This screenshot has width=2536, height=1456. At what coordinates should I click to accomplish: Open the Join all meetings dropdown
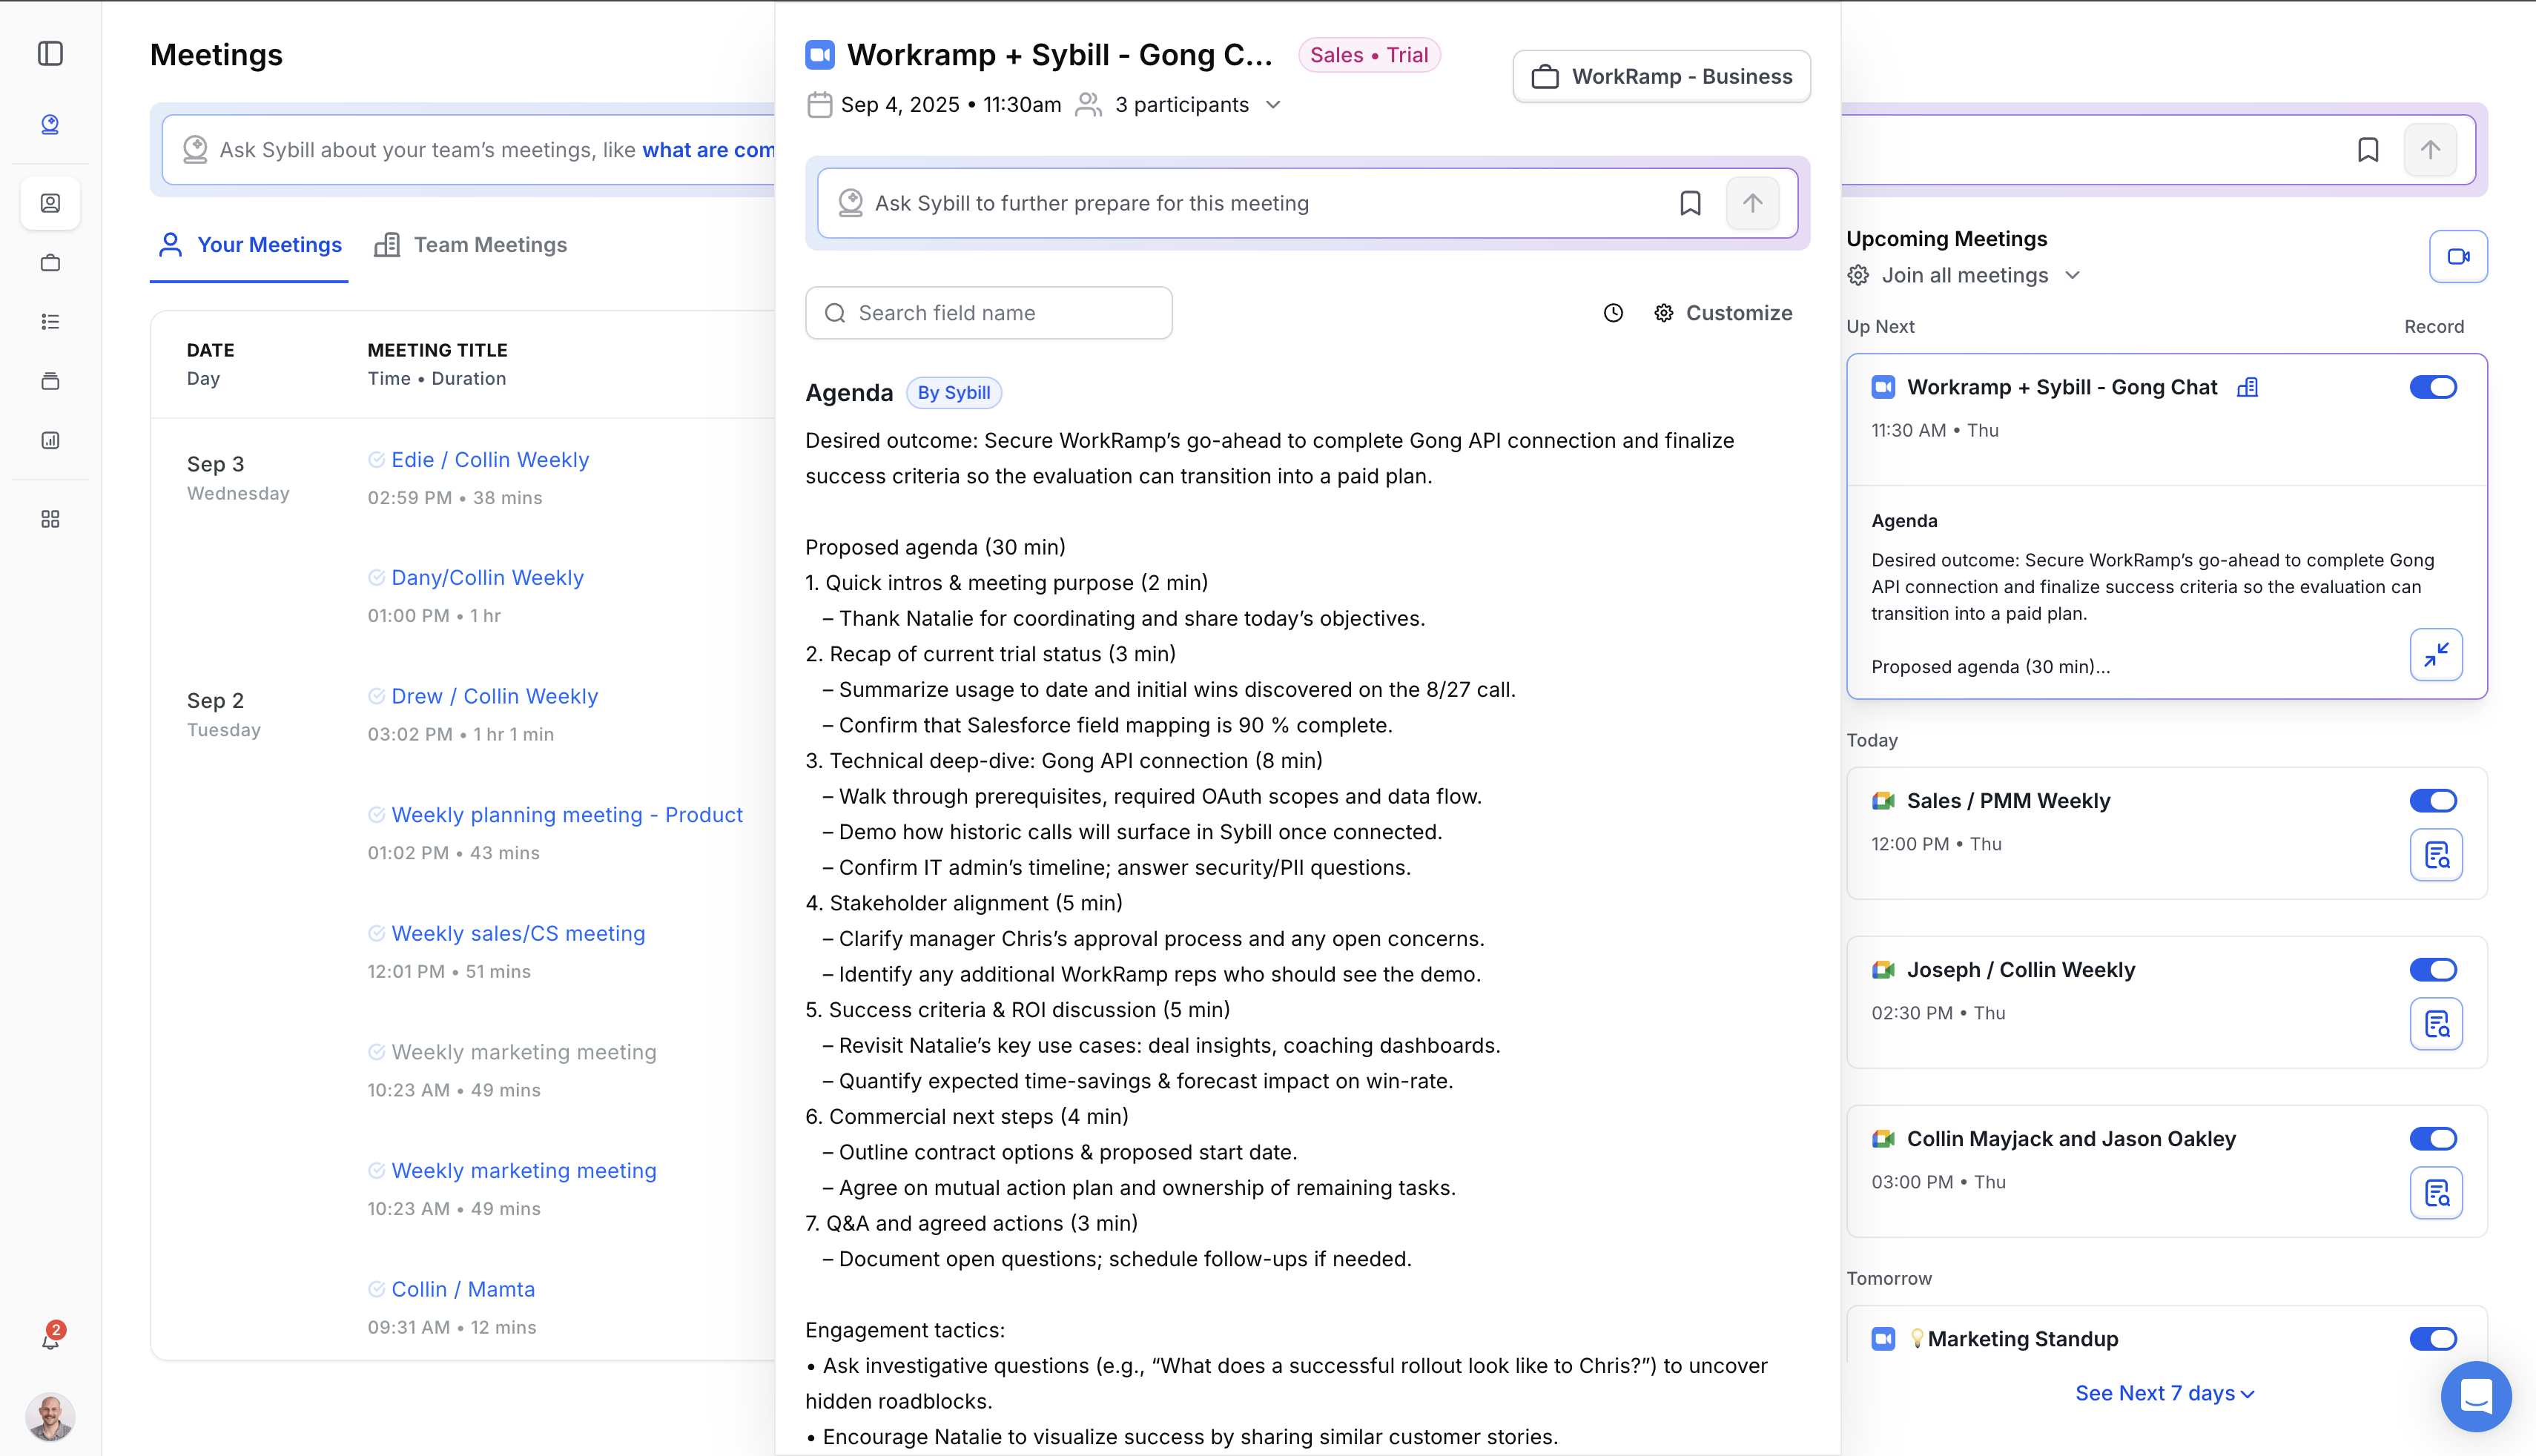(x=1965, y=275)
